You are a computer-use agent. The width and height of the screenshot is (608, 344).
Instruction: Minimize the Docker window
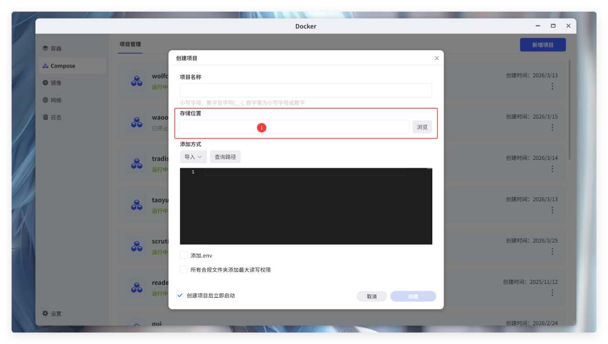coord(538,26)
